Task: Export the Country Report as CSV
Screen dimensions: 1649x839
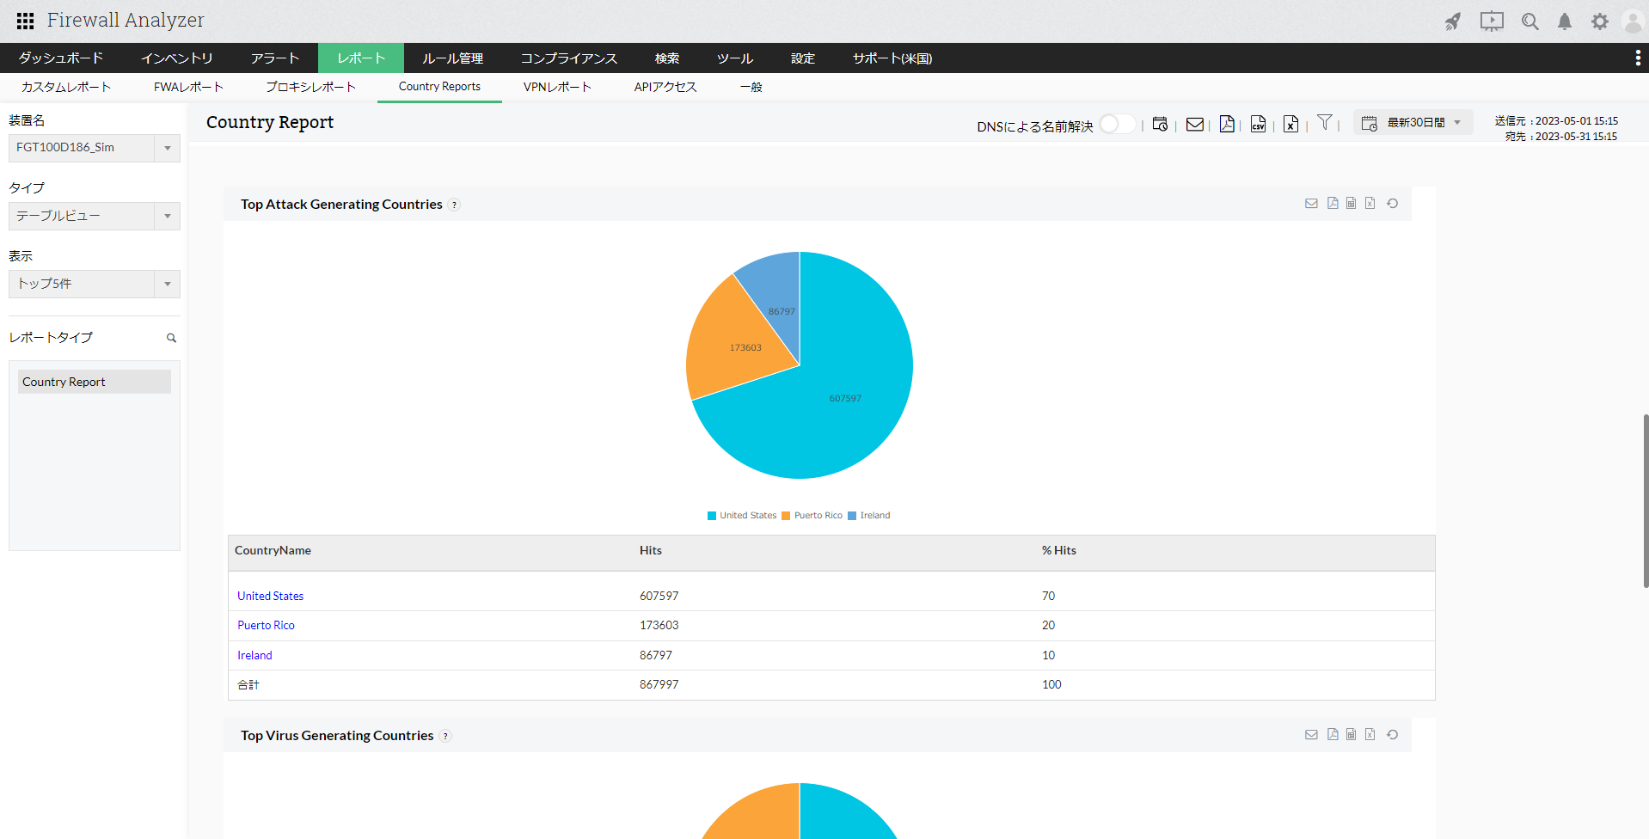Action: (1258, 124)
